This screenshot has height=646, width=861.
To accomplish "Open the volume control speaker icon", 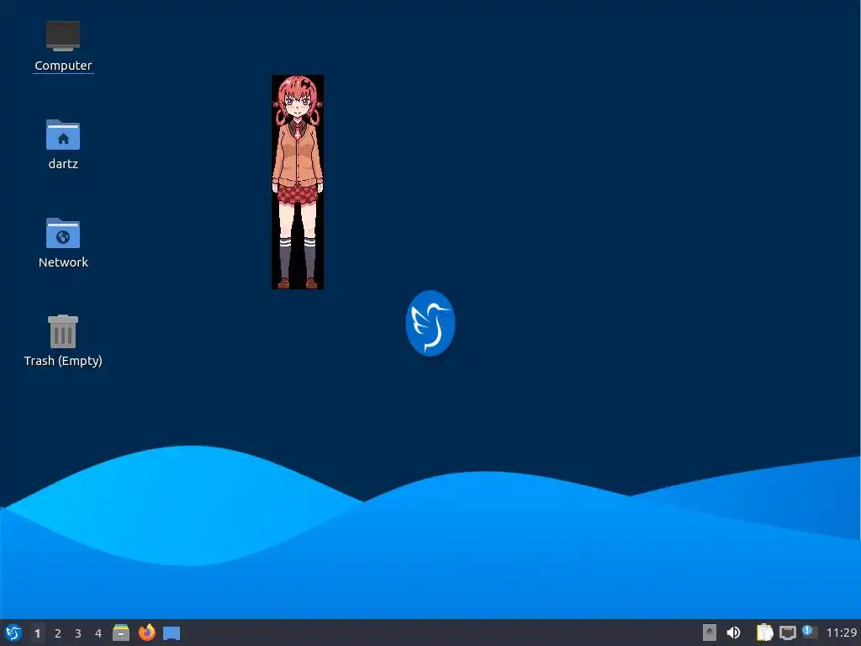I will (733, 633).
